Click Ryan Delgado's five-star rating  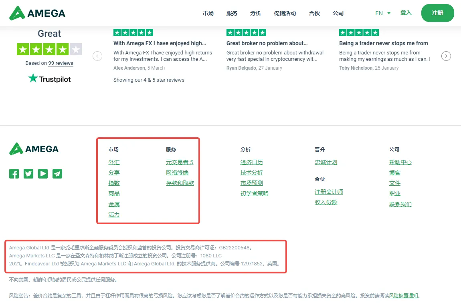coord(246,32)
